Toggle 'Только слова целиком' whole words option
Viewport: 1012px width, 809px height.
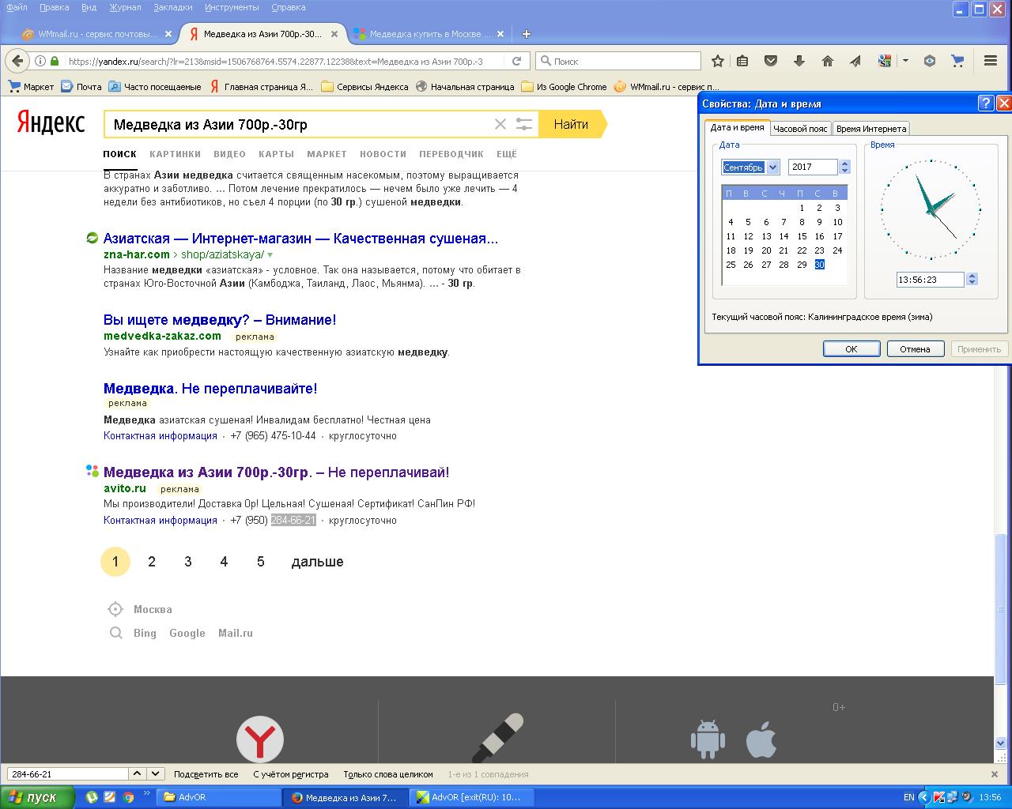(387, 774)
